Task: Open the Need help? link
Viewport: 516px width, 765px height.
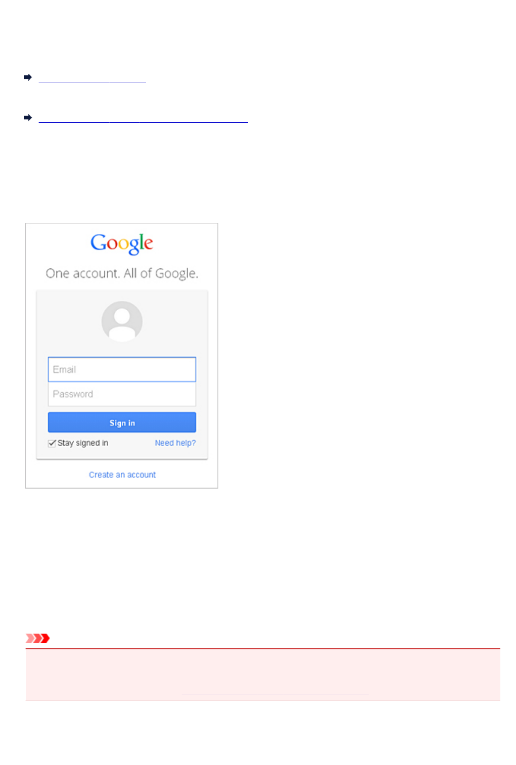Action: 175,443
